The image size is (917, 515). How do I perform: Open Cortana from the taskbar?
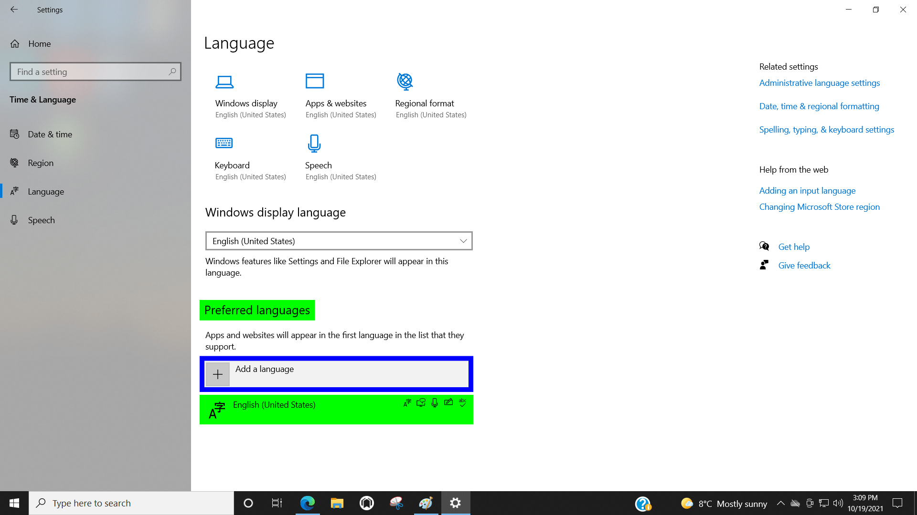[248, 503]
